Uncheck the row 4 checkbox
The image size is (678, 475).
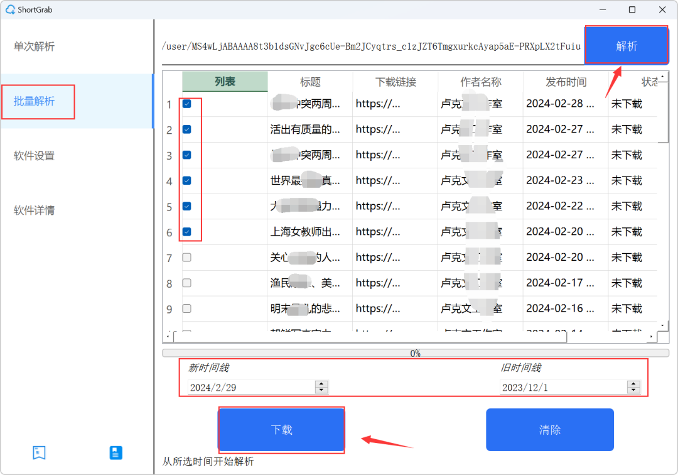coord(187,180)
